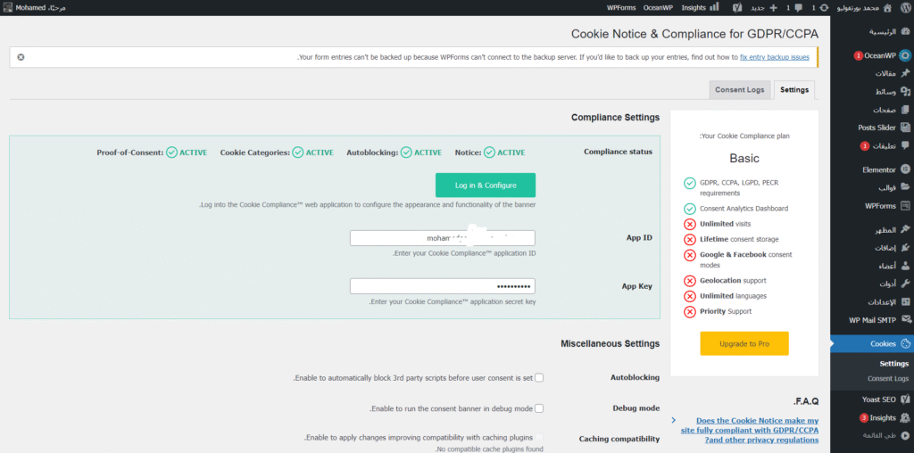
Task: Click the New (جديد) label in admin bar
Action: click(757, 7)
